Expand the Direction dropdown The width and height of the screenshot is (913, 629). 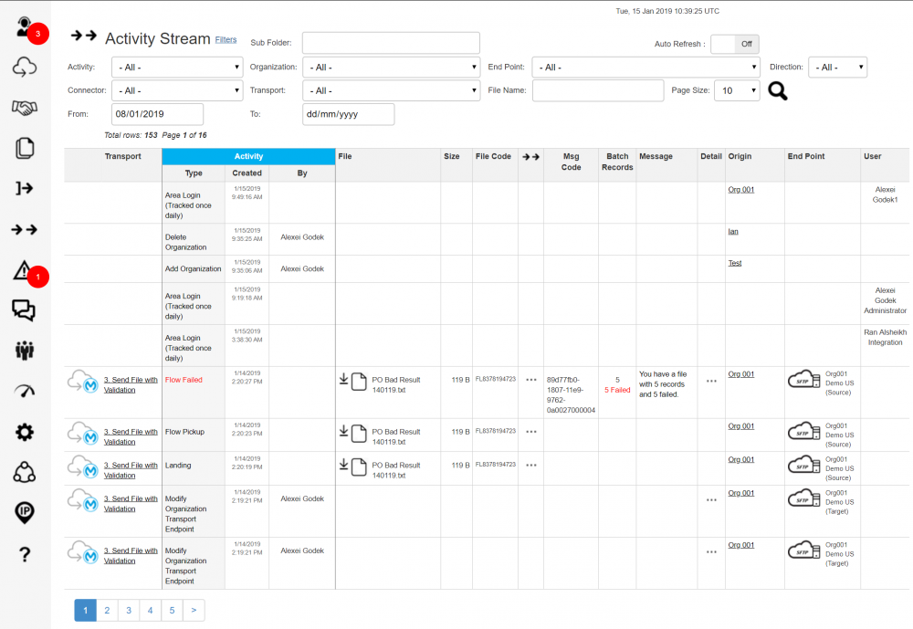(836, 68)
